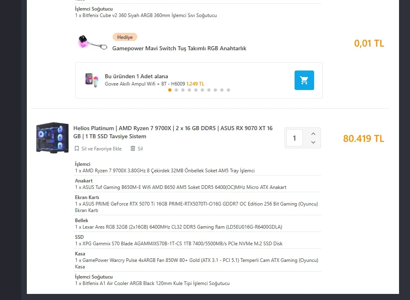
Task: Open Helios Platinum Tavsiye Sistem product title
Action: pyautogui.click(x=173, y=132)
